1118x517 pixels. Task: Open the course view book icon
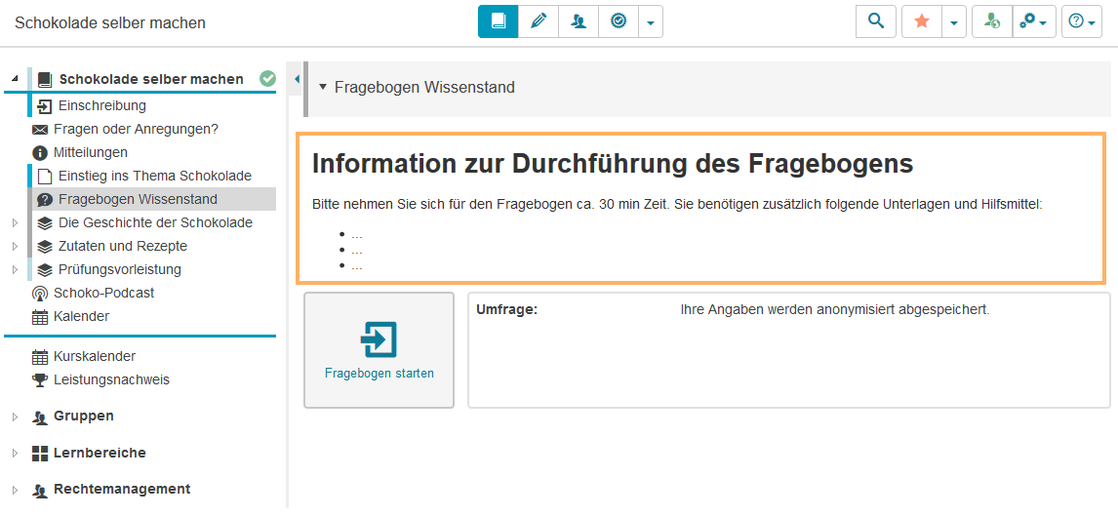[498, 21]
